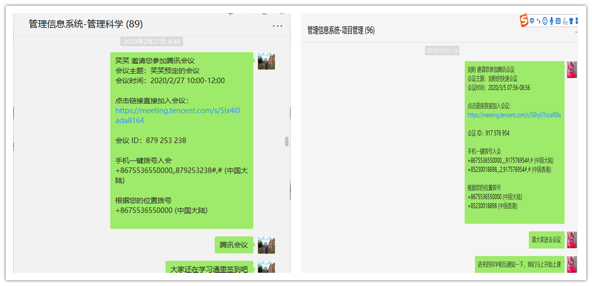Toggle Chinese/English mode on Sogou bar

[x=531, y=21]
